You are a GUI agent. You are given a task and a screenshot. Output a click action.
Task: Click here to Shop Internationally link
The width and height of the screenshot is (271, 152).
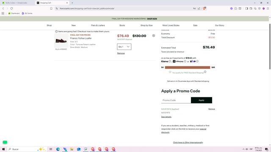pos(188,143)
